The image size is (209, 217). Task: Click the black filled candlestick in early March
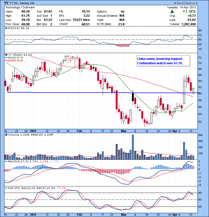tap(133, 97)
